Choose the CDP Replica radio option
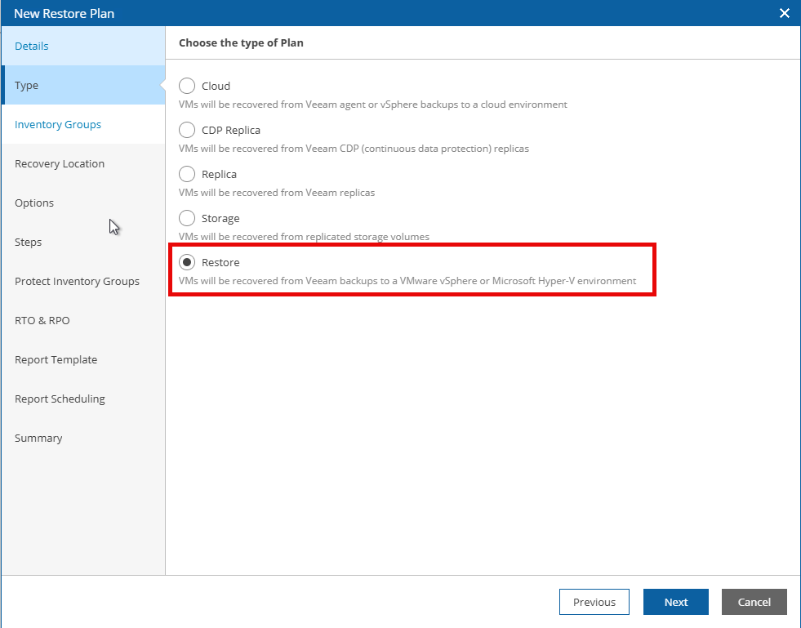 pyautogui.click(x=187, y=130)
